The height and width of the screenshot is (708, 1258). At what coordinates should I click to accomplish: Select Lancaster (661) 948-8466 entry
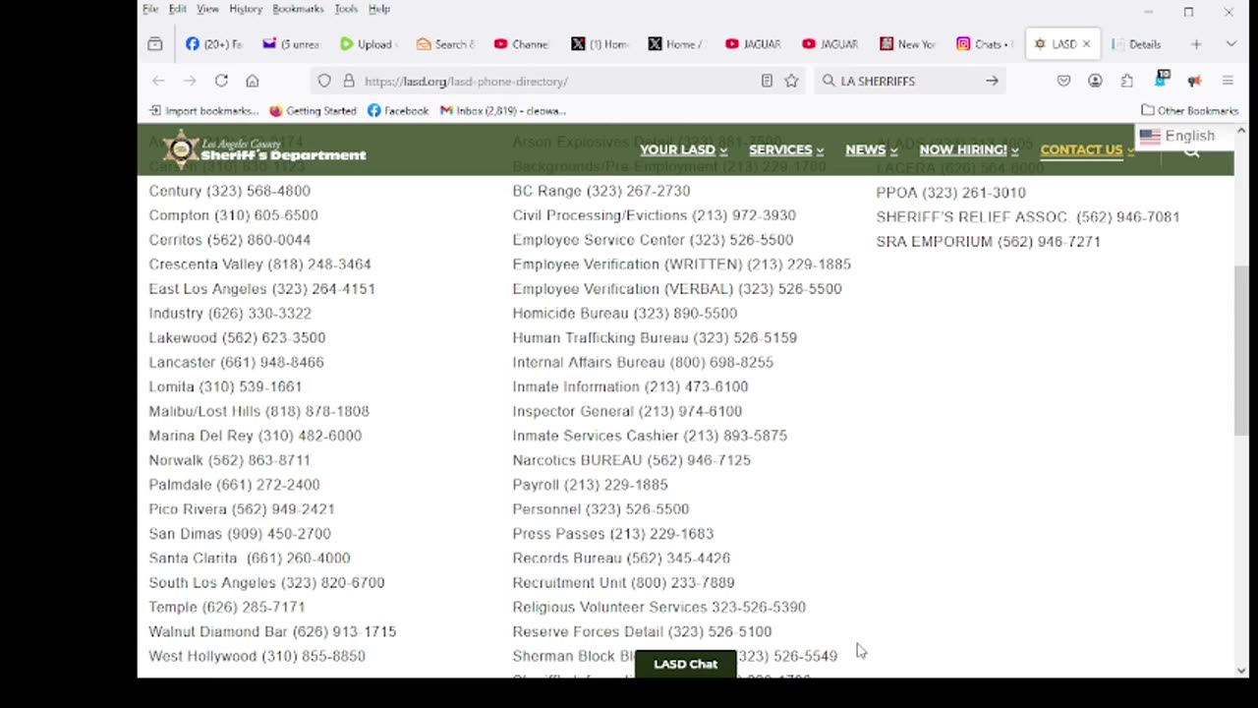click(236, 362)
